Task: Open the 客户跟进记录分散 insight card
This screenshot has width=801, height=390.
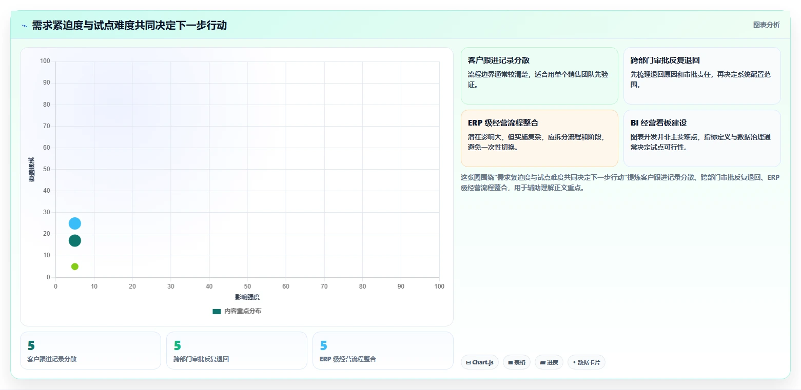Action: tap(539, 76)
